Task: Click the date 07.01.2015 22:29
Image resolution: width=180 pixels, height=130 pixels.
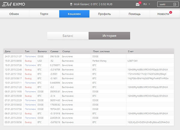Action: point(13,100)
